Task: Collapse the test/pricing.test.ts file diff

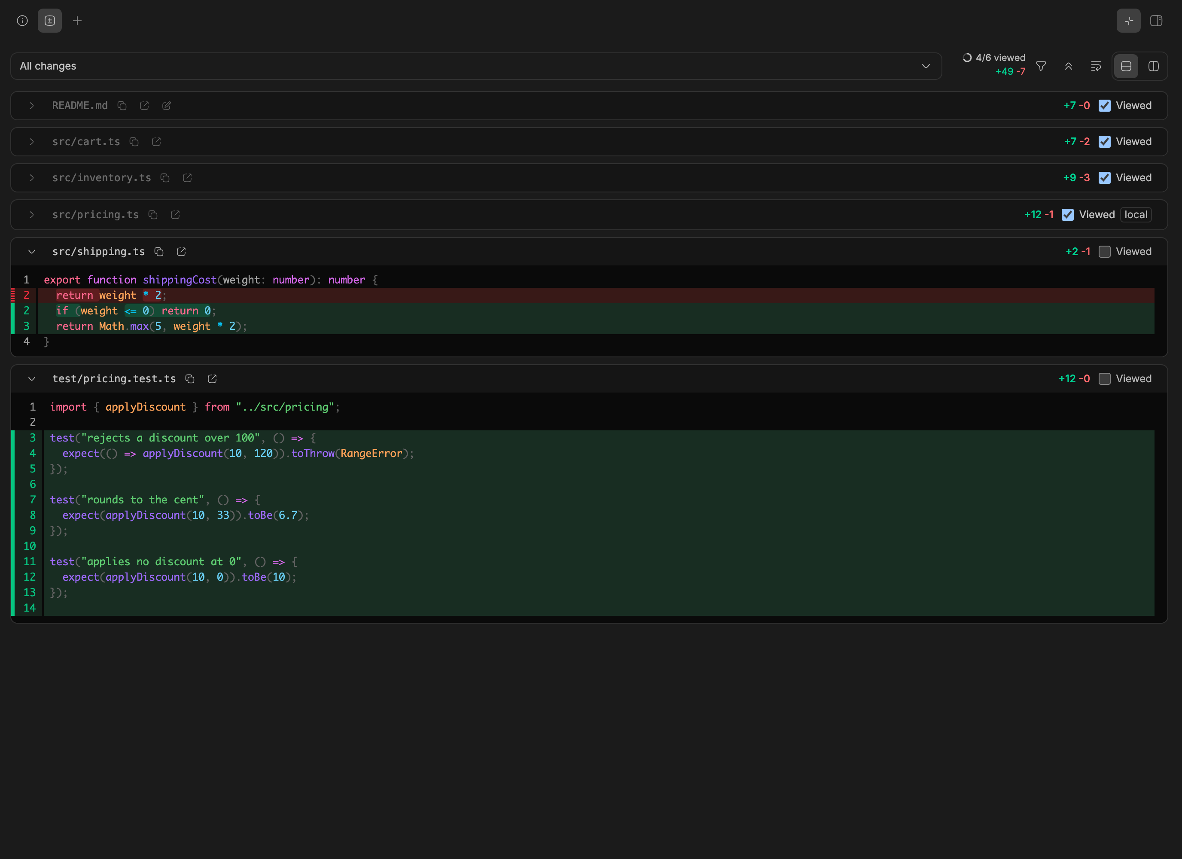Action: coord(32,379)
